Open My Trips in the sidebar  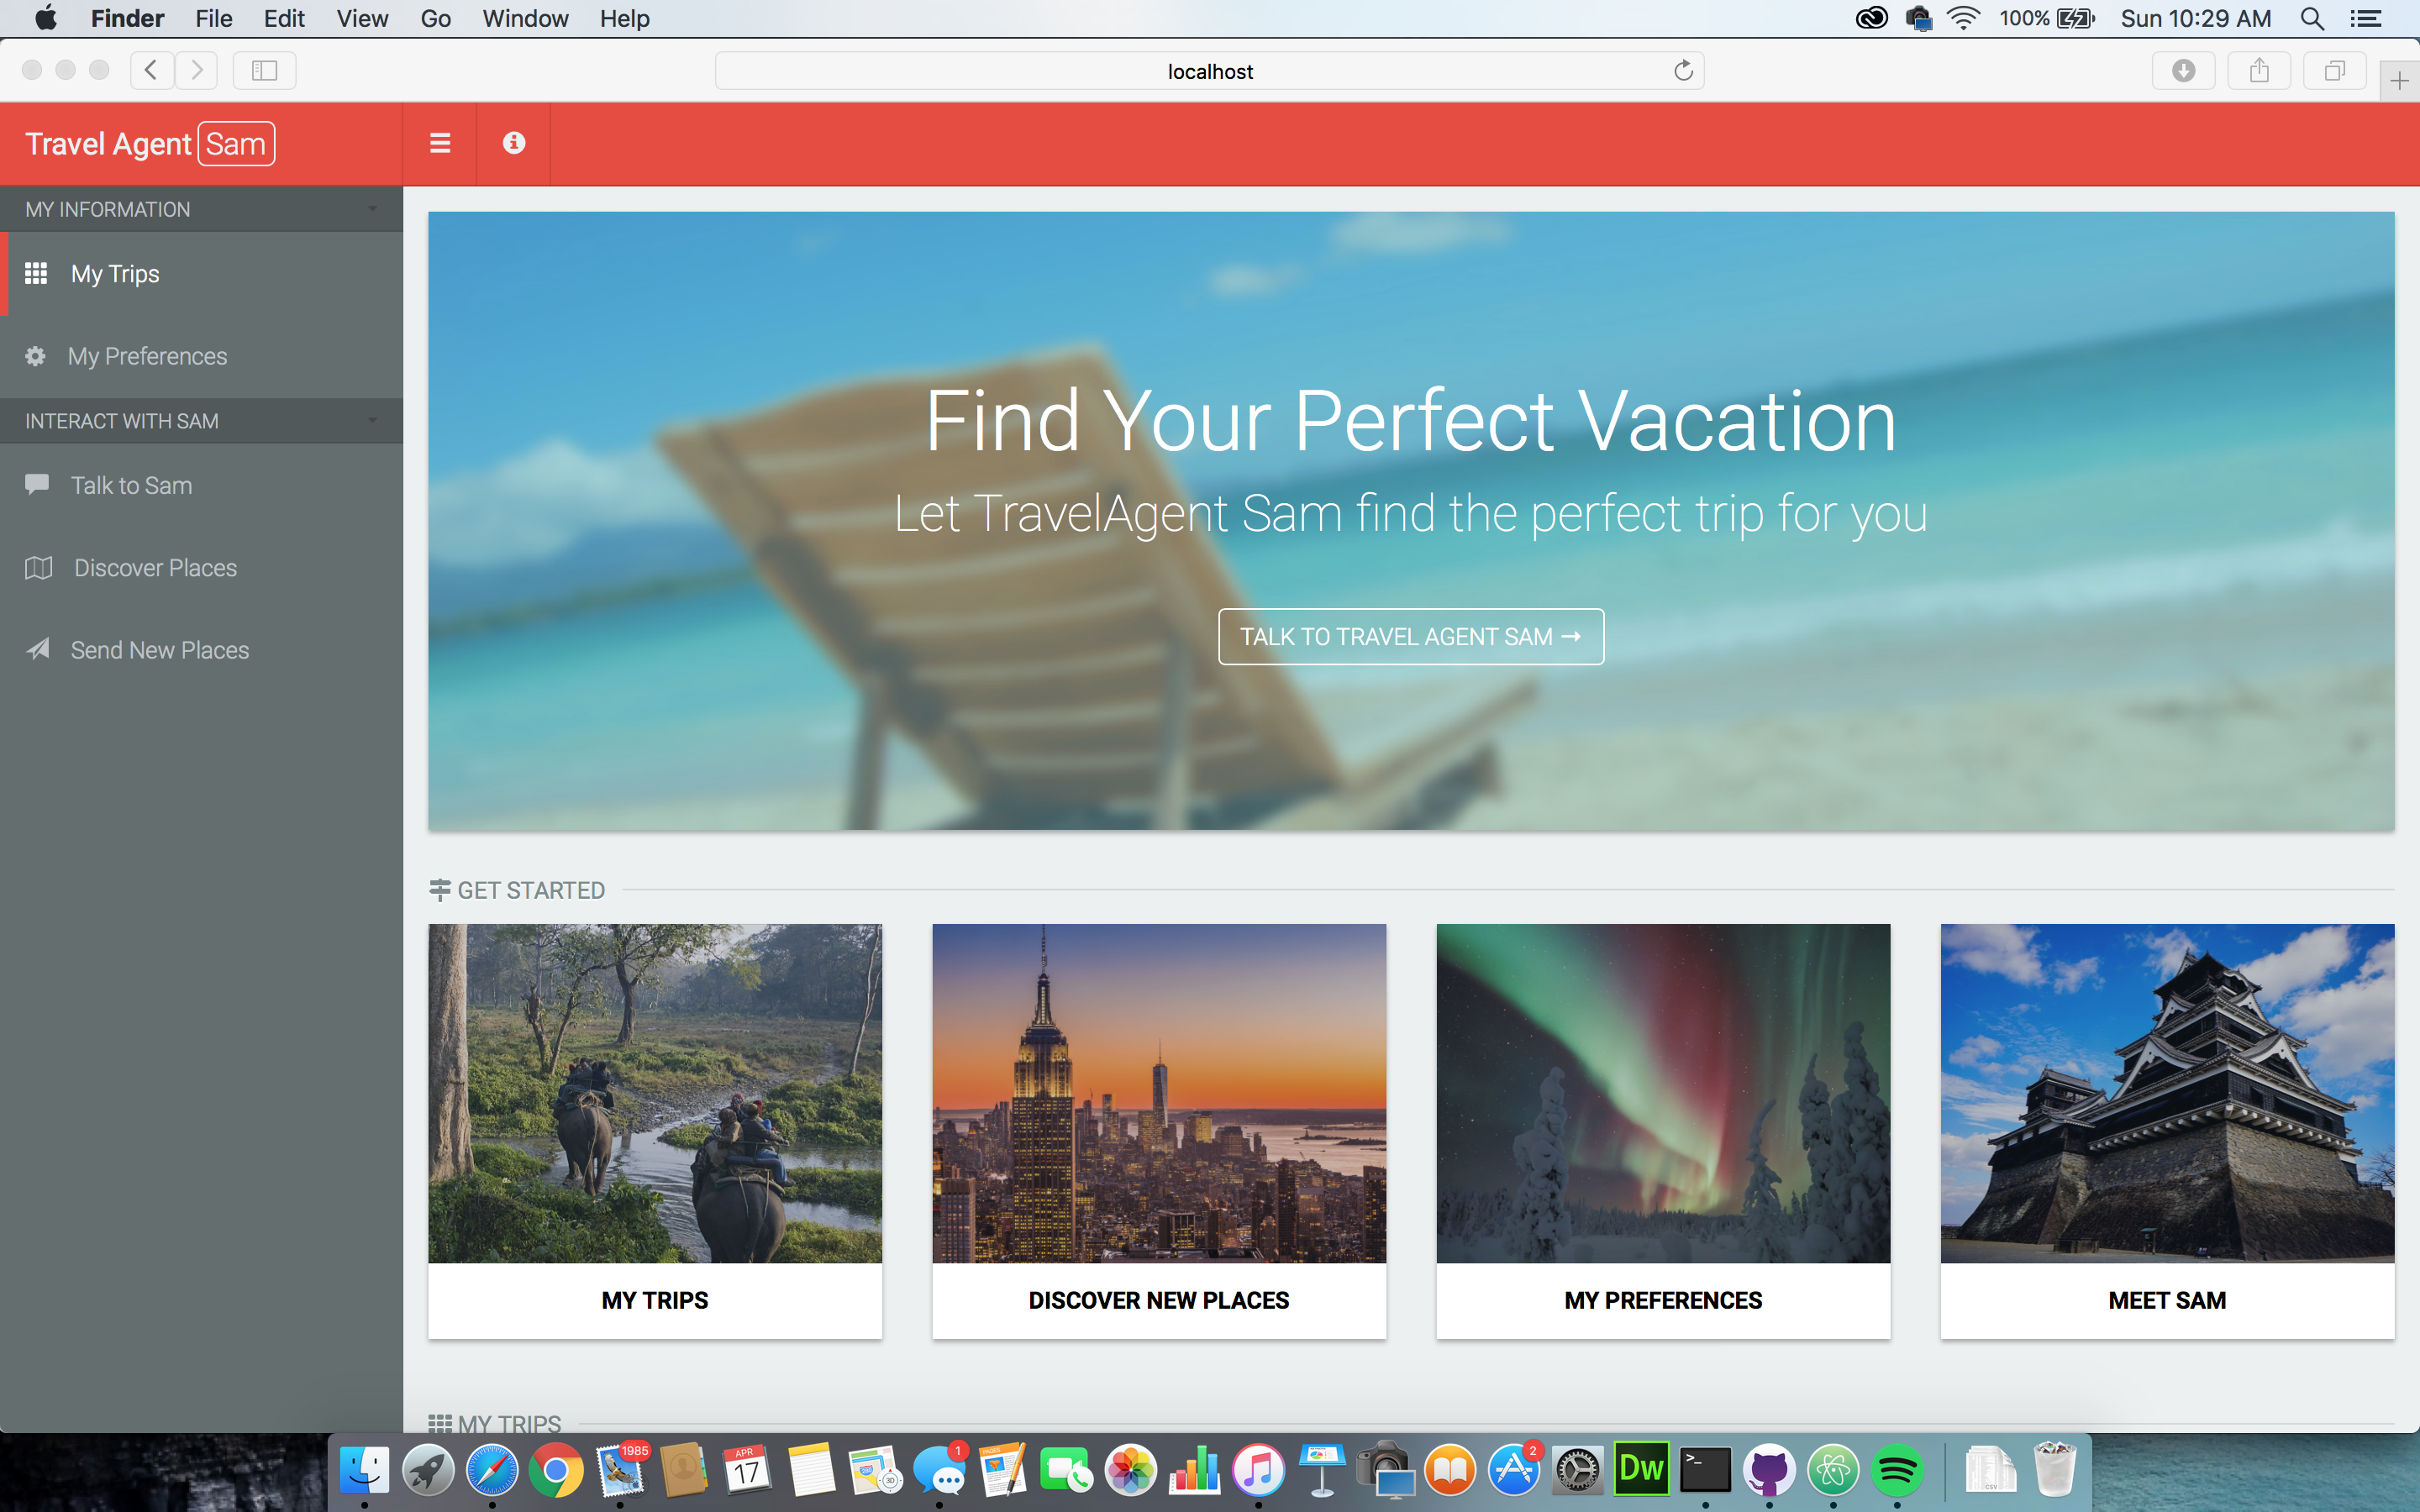(x=115, y=273)
